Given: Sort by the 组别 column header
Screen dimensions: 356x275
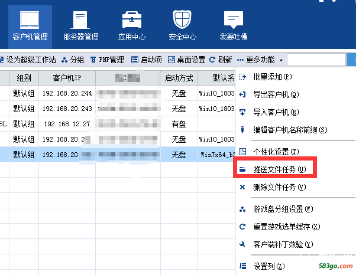Looking at the screenshot, I should (24, 78).
